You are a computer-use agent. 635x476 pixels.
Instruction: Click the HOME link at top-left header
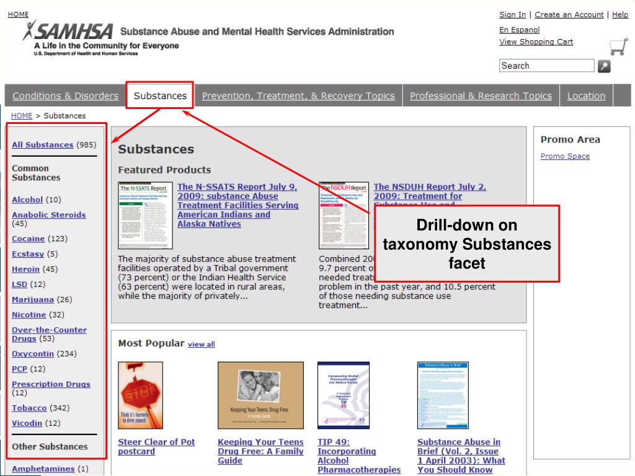pos(18,14)
